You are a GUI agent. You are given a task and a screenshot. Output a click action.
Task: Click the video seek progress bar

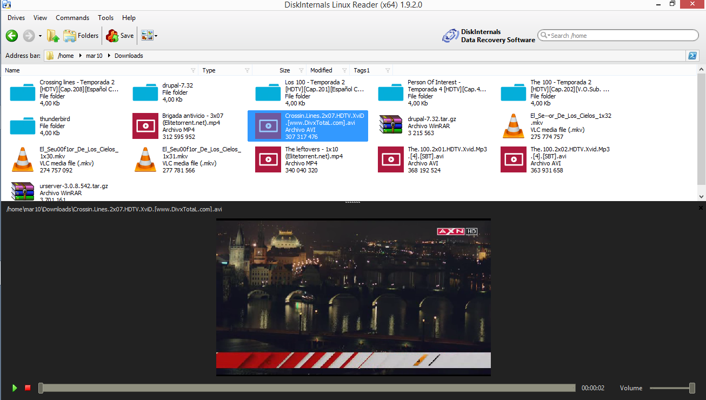pyautogui.click(x=308, y=388)
